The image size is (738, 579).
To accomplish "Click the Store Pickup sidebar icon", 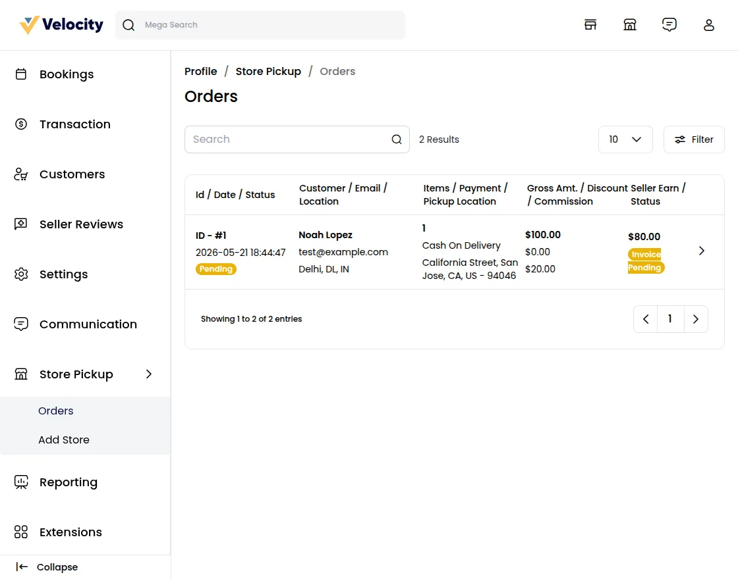I will point(21,374).
